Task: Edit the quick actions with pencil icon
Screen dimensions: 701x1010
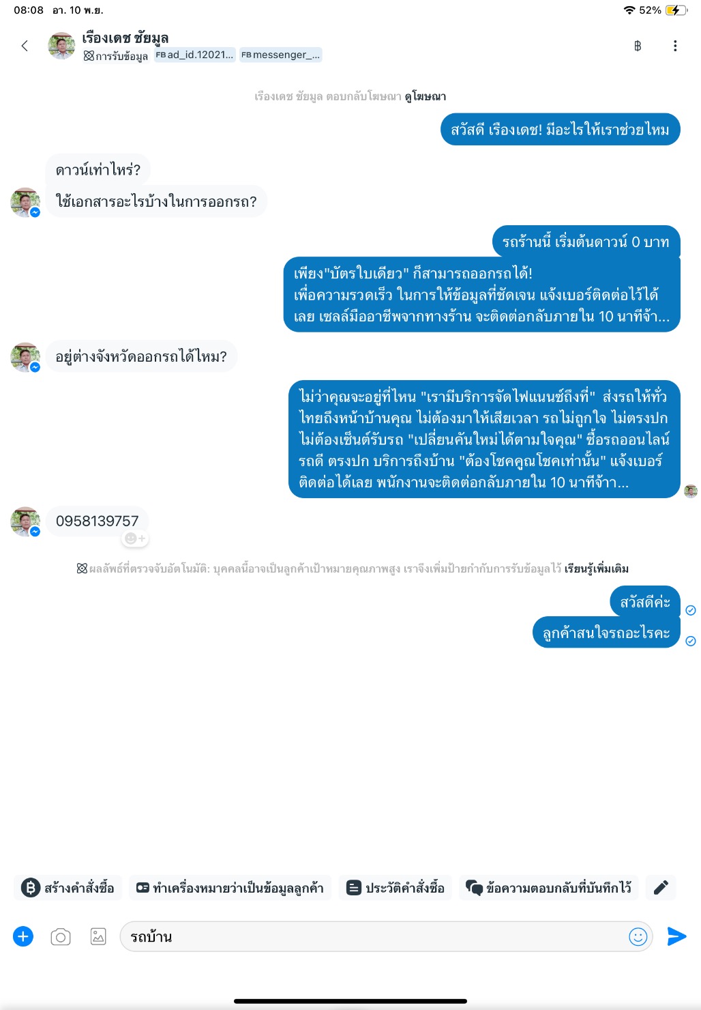Action: [661, 888]
